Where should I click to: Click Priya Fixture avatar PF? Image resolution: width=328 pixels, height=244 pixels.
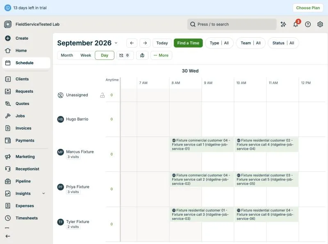click(60, 187)
